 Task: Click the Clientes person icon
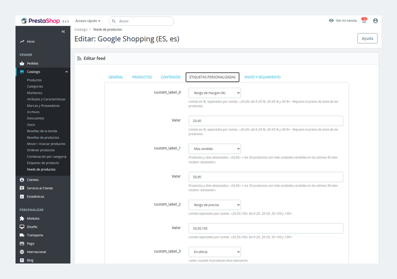coord(22,180)
